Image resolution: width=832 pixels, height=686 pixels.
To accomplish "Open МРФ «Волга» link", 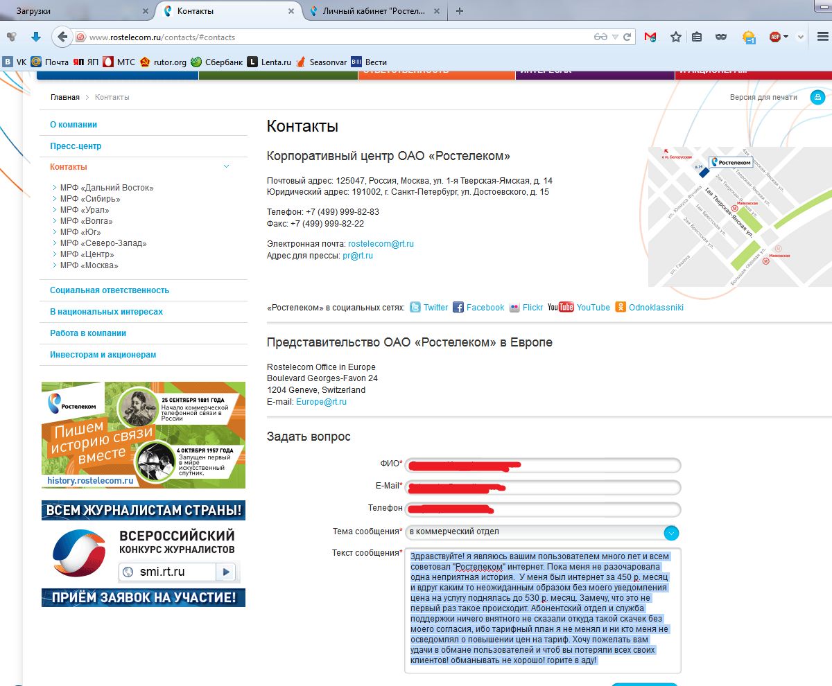I will (86, 221).
